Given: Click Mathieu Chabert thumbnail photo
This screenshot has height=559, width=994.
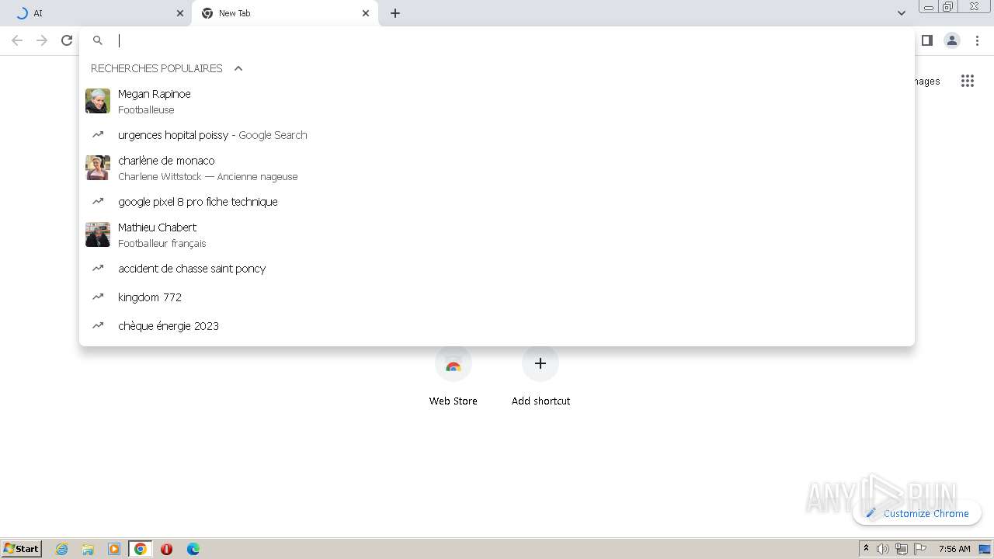Looking at the screenshot, I should pyautogui.click(x=98, y=234).
